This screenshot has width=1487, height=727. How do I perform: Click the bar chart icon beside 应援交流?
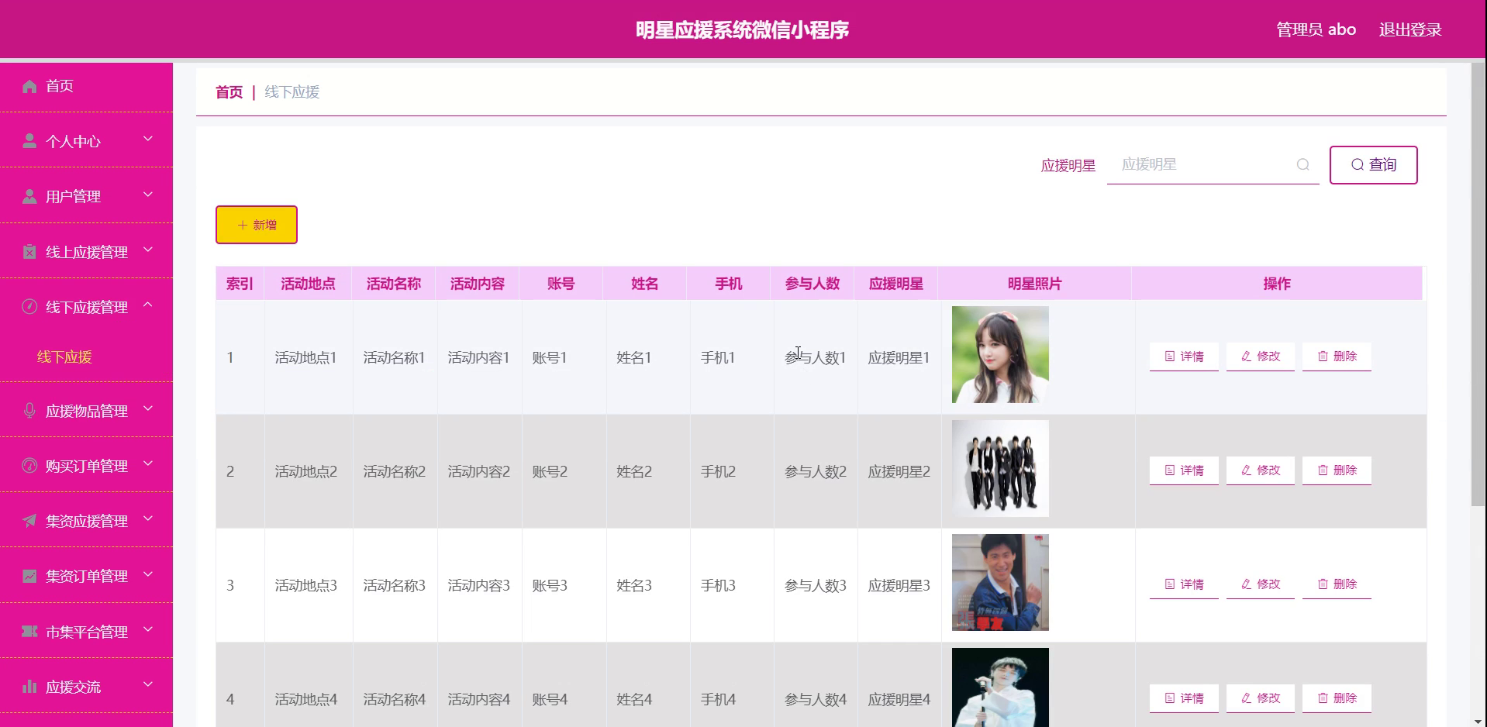(x=29, y=687)
